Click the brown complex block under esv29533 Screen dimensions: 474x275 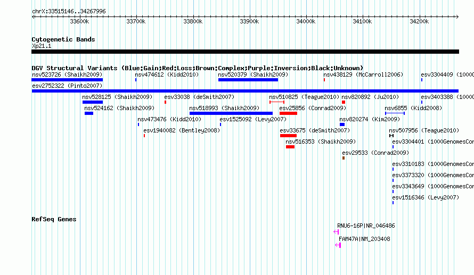[344, 158]
